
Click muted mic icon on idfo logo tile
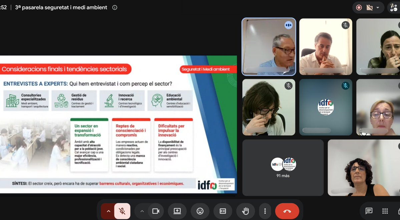(x=345, y=86)
